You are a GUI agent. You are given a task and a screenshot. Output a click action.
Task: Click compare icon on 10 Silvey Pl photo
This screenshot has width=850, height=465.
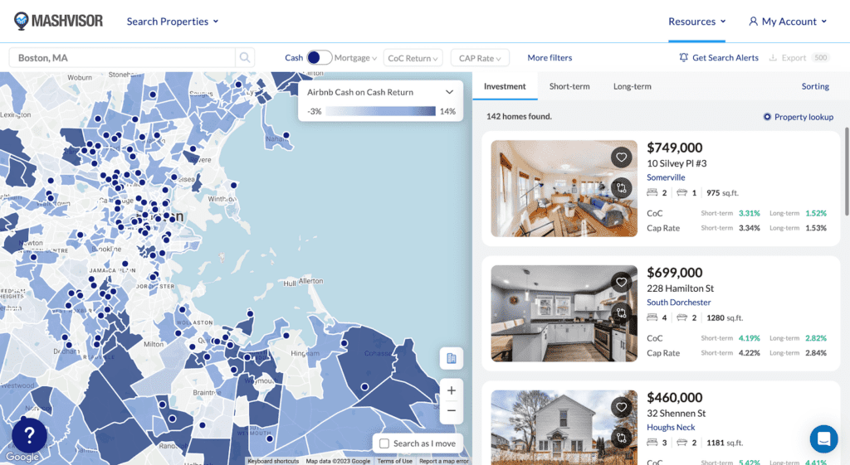coord(621,187)
